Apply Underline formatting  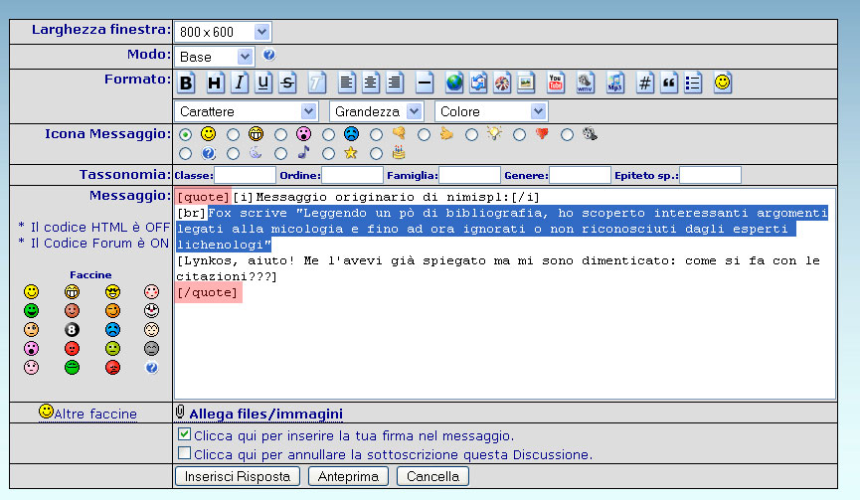[x=263, y=83]
